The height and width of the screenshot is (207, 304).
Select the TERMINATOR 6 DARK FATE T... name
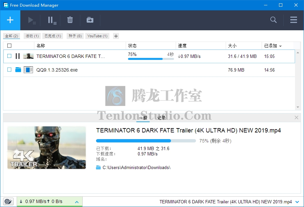pos(71,56)
